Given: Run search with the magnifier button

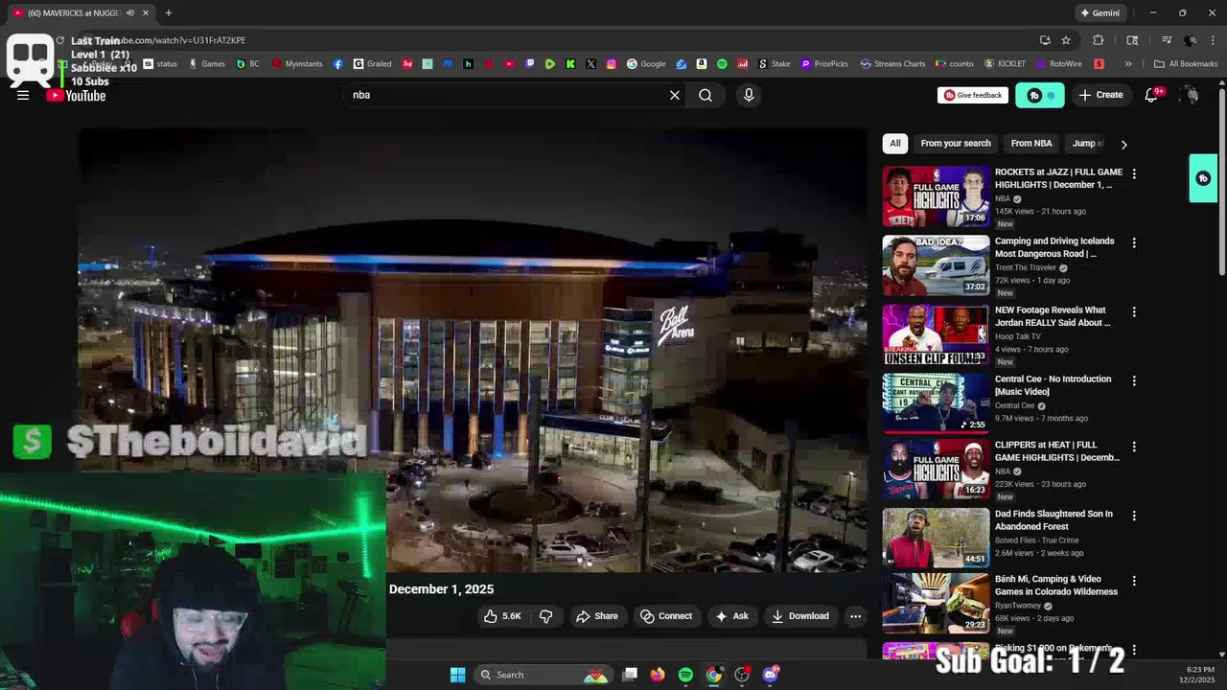Looking at the screenshot, I should [x=706, y=95].
